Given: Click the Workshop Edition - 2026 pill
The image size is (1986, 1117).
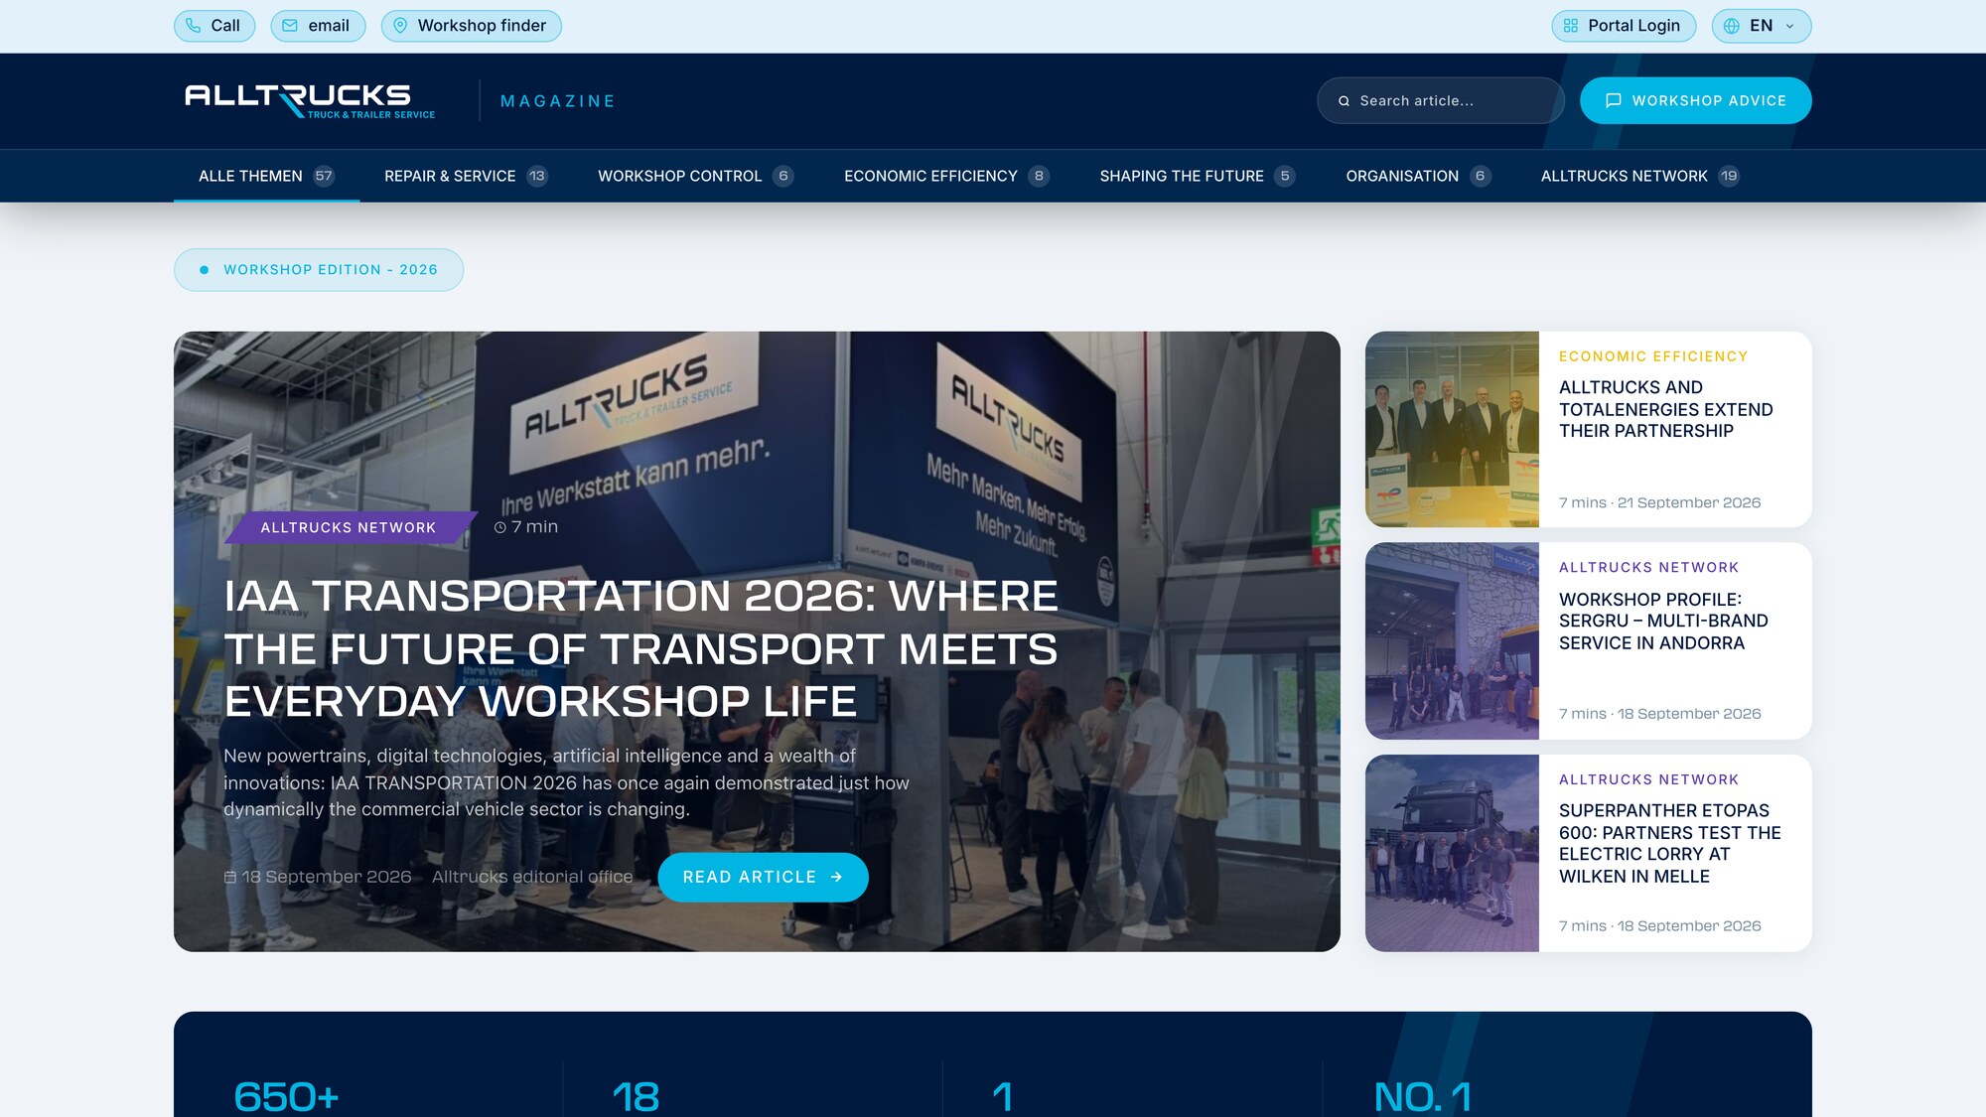Looking at the screenshot, I should pyautogui.click(x=318, y=269).
